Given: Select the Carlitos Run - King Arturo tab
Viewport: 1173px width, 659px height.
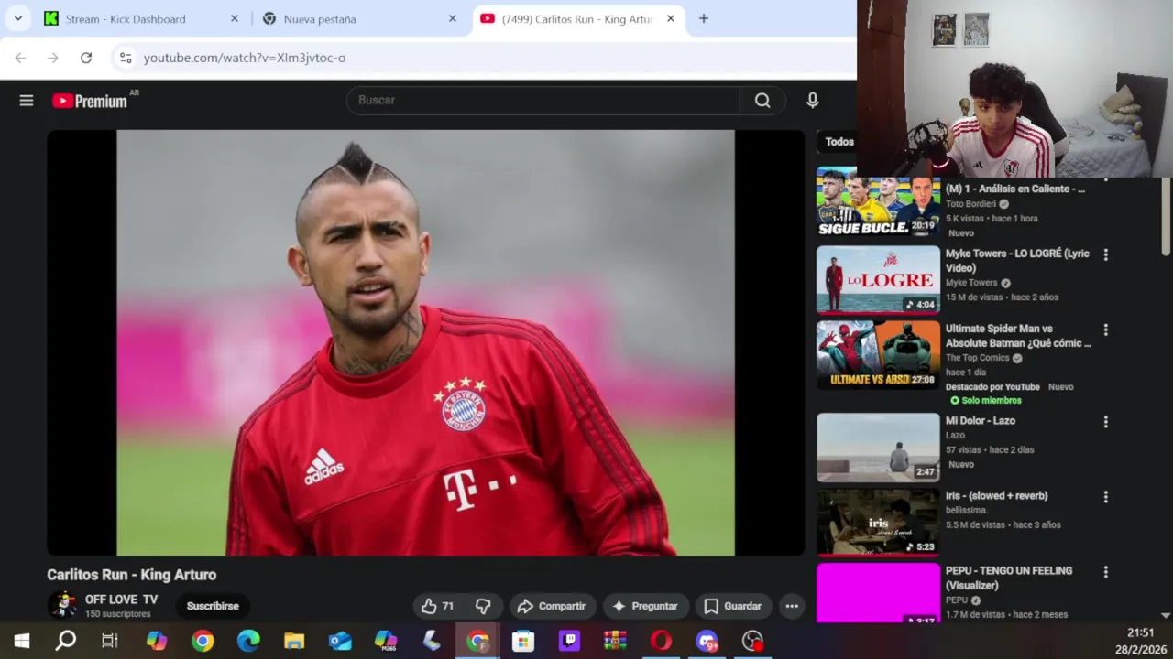Looking at the screenshot, I should coord(577,19).
